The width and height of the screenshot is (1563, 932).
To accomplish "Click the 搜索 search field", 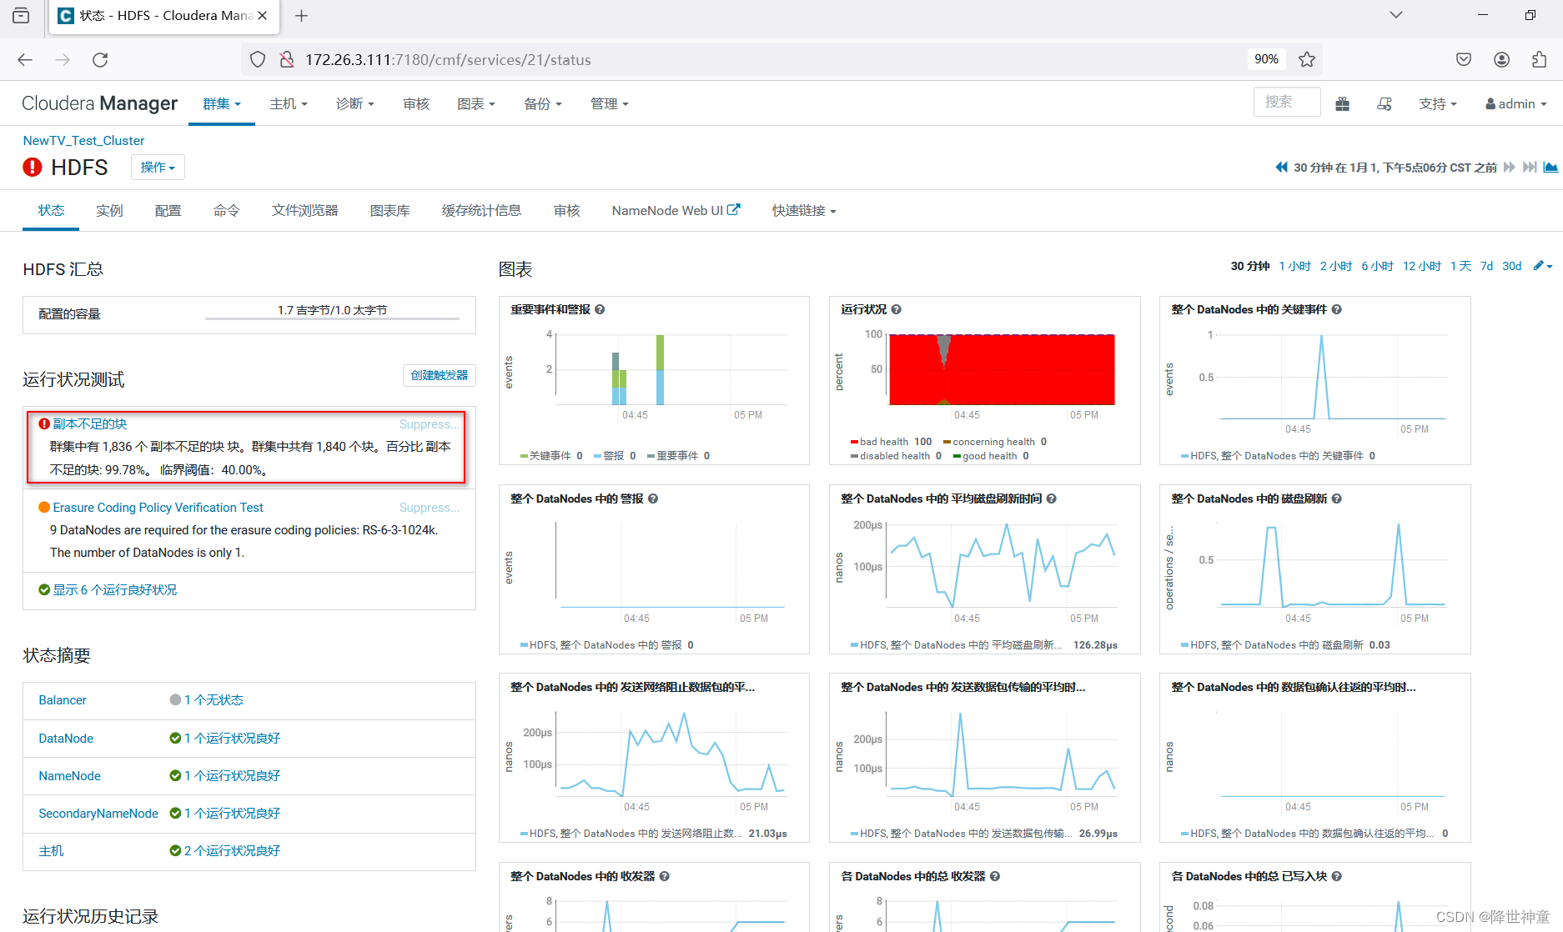I will click(x=1287, y=102).
